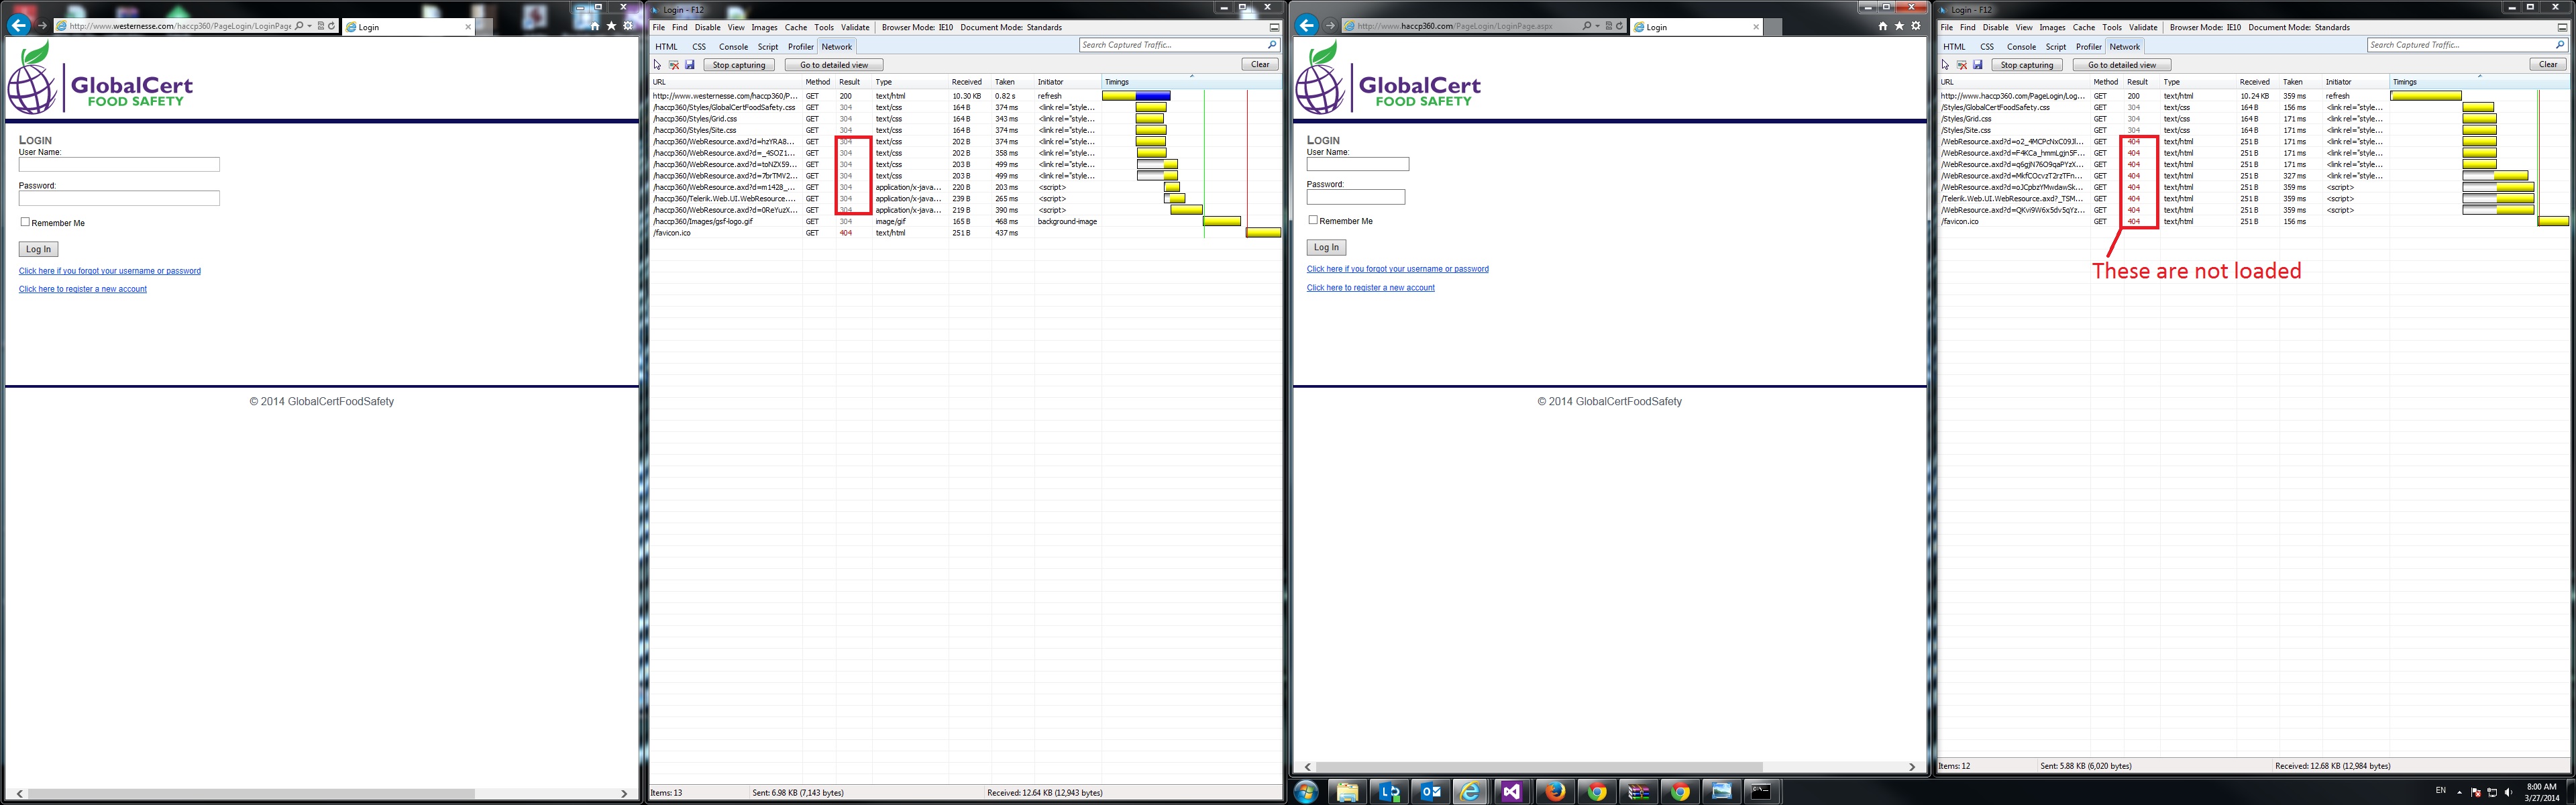Open Document Mode: Standards dropdown in left F12 window

[x=1010, y=28]
